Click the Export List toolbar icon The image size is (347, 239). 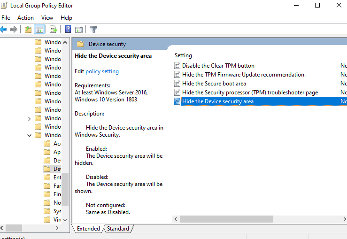coord(54,30)
